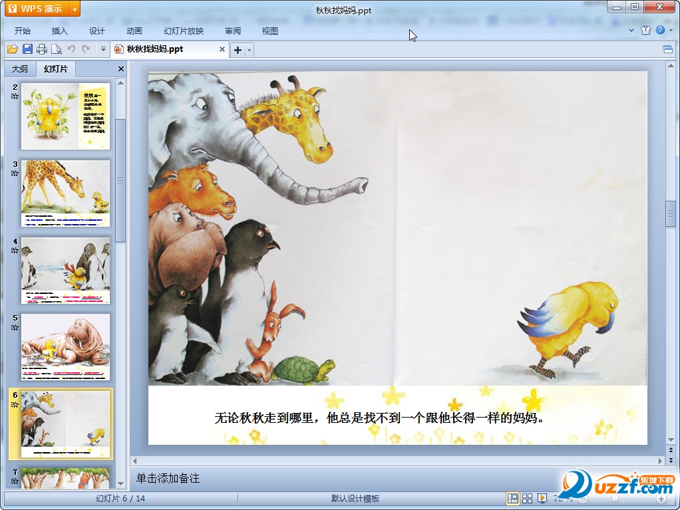Switch to normal view in status bar
The height and width of the screenshot is (510, 680).
coord(512,499)
